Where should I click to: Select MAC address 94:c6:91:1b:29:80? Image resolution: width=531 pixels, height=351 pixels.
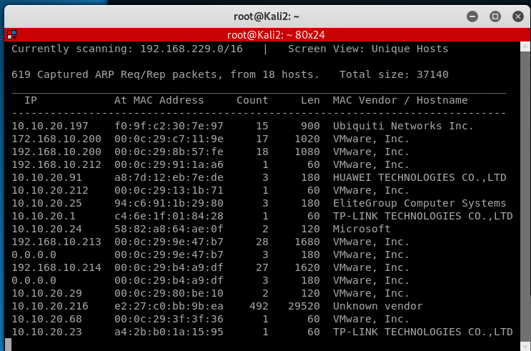[169, 203]
